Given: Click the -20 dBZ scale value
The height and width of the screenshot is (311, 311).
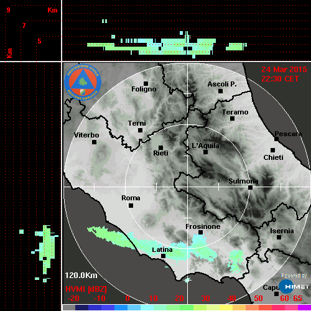Looking at the screenshot, I should click(x=73, y=299).
